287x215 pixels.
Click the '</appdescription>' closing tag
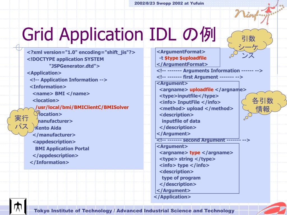pyautogui.click(x=55, y=156)
